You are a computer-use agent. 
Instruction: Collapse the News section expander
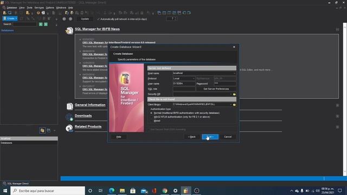pos(337,29)
